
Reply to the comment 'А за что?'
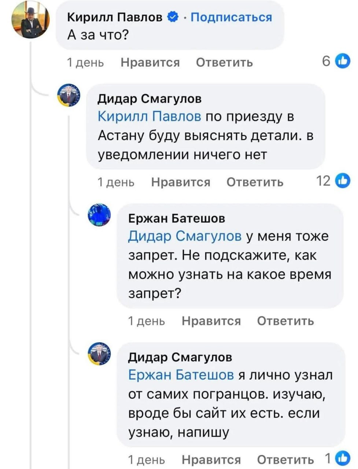pyautogui.click(x=225, y=63)
